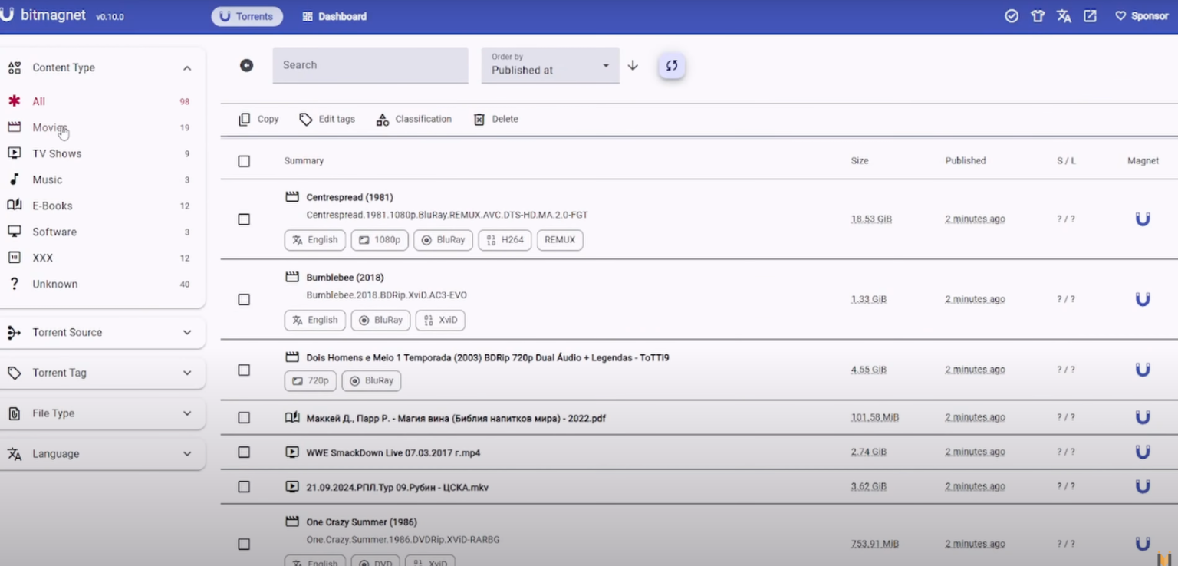The image size is (1178, 566).
Task: Select the Copy action in the toolbar
Action: click(x=258, y=119)
